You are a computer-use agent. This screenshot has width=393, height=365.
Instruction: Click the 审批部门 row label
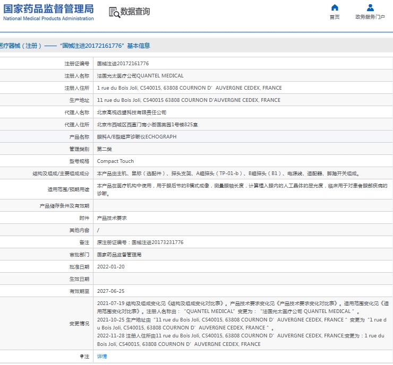click(x=79, y=255)
